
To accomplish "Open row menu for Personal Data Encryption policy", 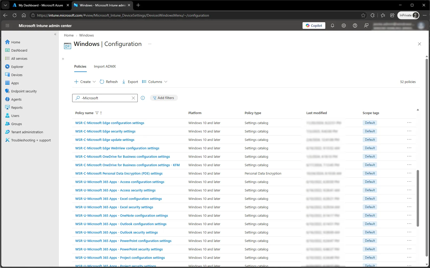I will tap(409, 173).
